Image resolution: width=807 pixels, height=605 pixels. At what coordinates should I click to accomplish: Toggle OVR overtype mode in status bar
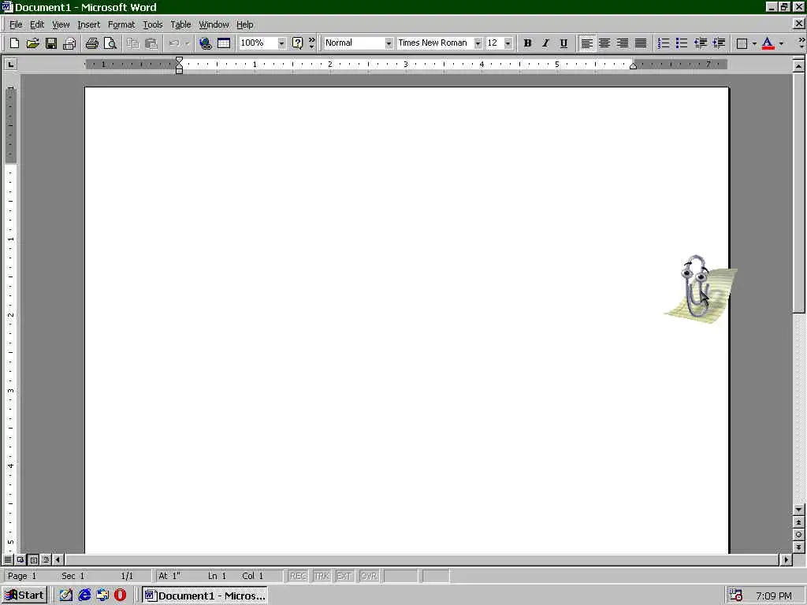pos(369,576)
